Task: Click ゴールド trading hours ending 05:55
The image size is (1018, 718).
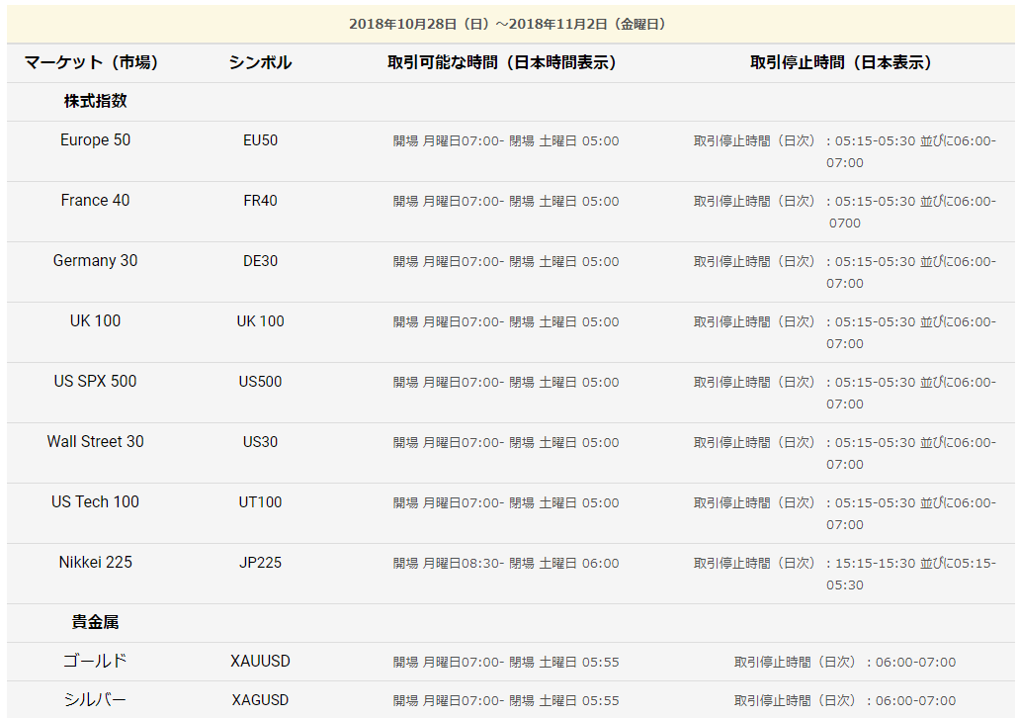Action: 506,662
